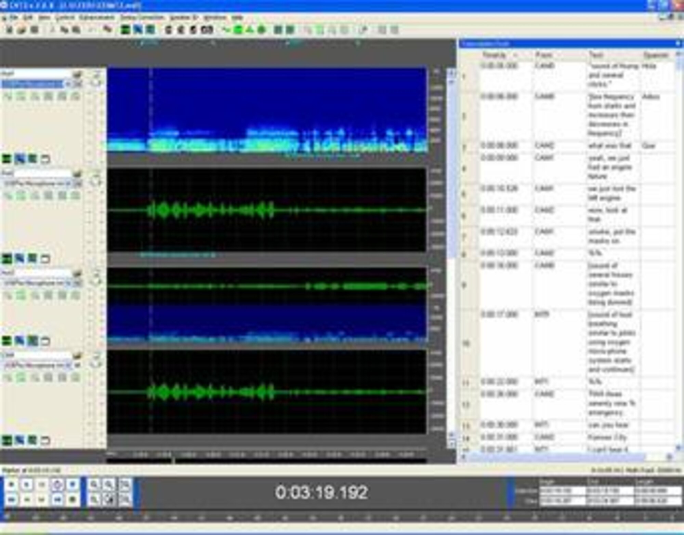The image size is (684, 535).
Task: Click the open file folder icon in main toolbar
Action: (22, 30)
